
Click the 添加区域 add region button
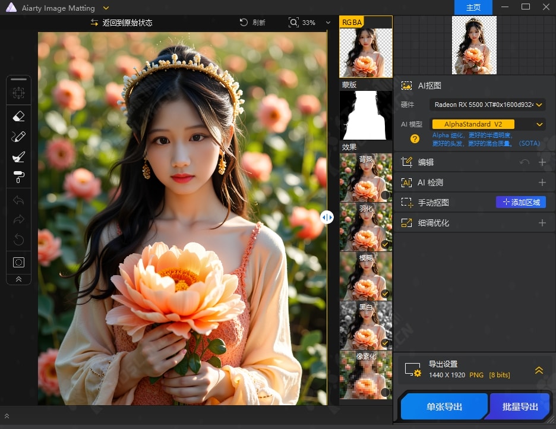pos(521,202)
